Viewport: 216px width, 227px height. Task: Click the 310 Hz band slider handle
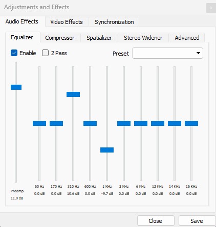(x=73, y=94)
